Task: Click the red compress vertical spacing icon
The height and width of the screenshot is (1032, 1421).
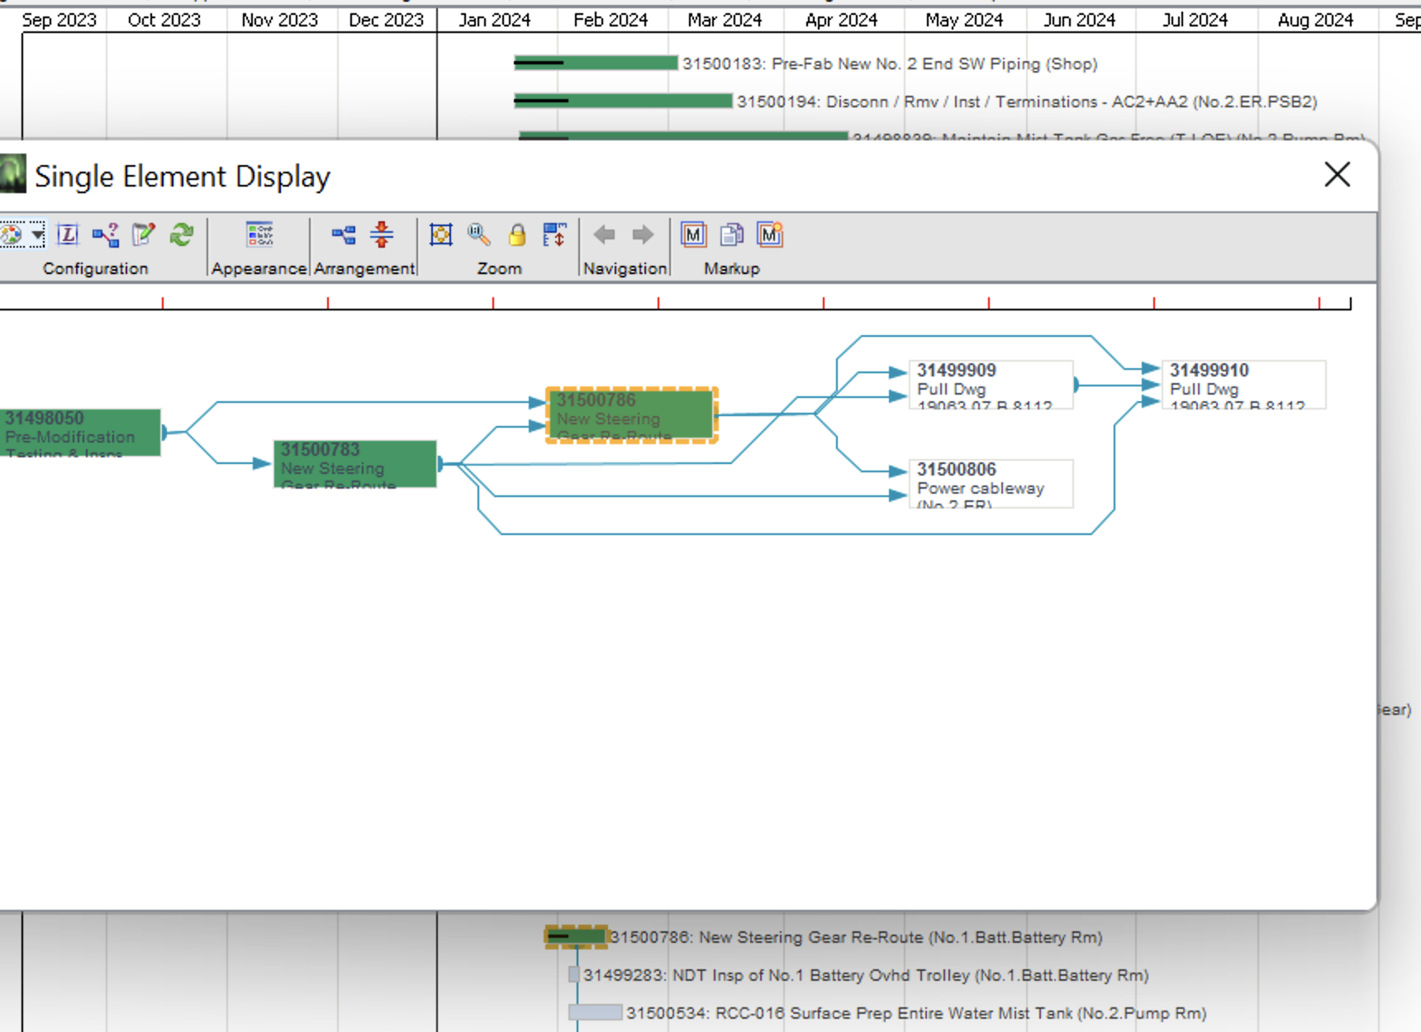Action: (382, 235)
